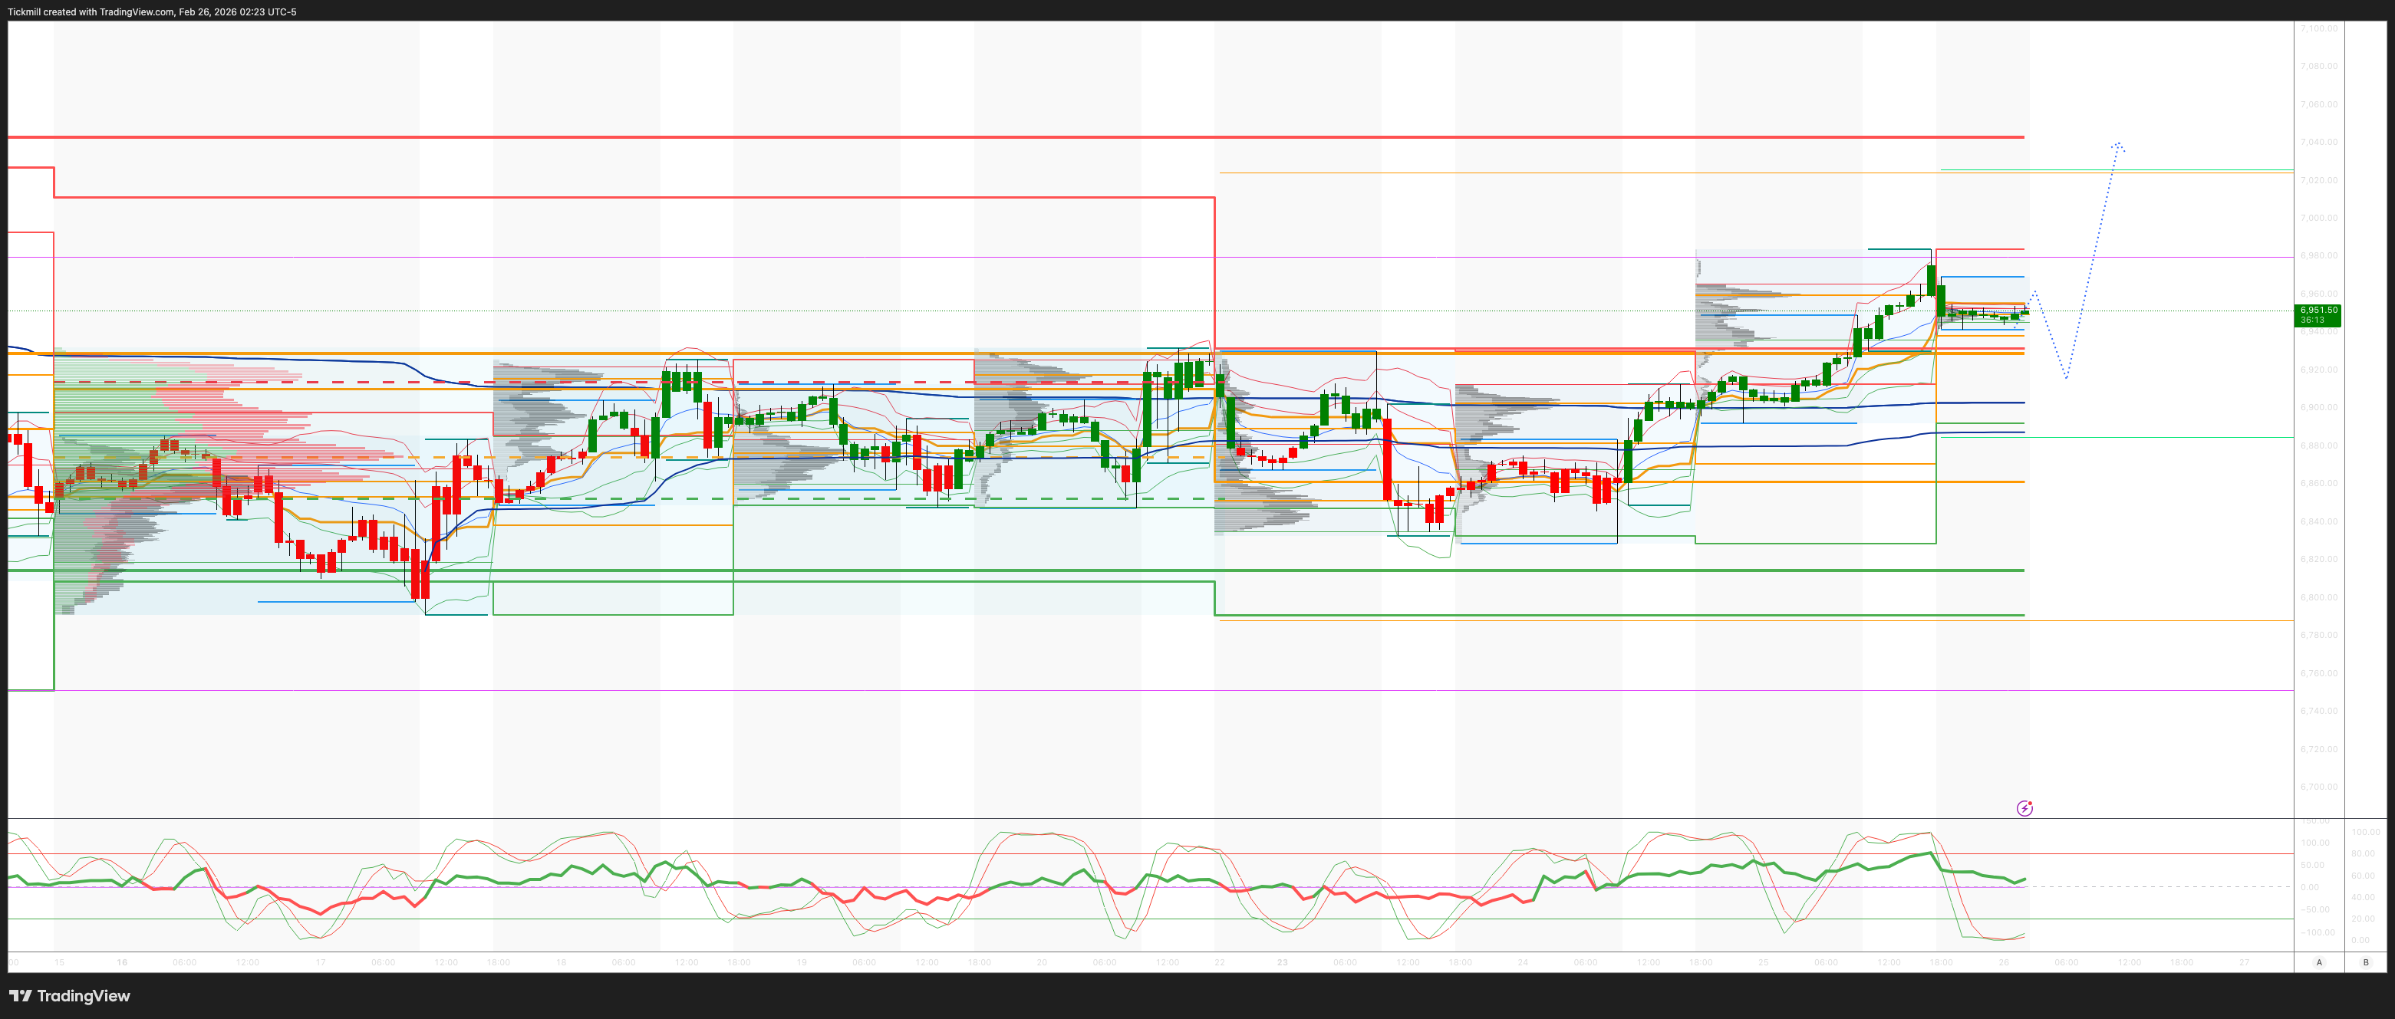This screenshot has height=1019, width=2395.
Task: Toggle the B scale button
Action: pyautogui.click(x=2366, y=962)
